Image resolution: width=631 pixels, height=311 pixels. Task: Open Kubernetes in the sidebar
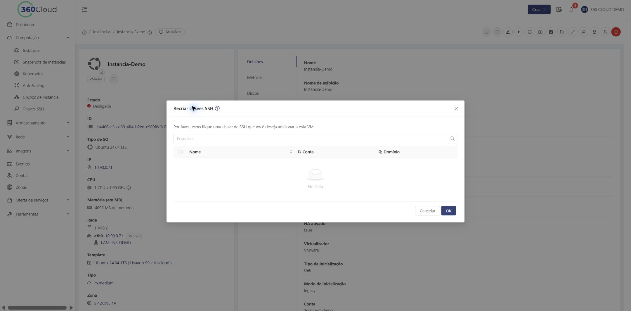click(x=33, y=74)
